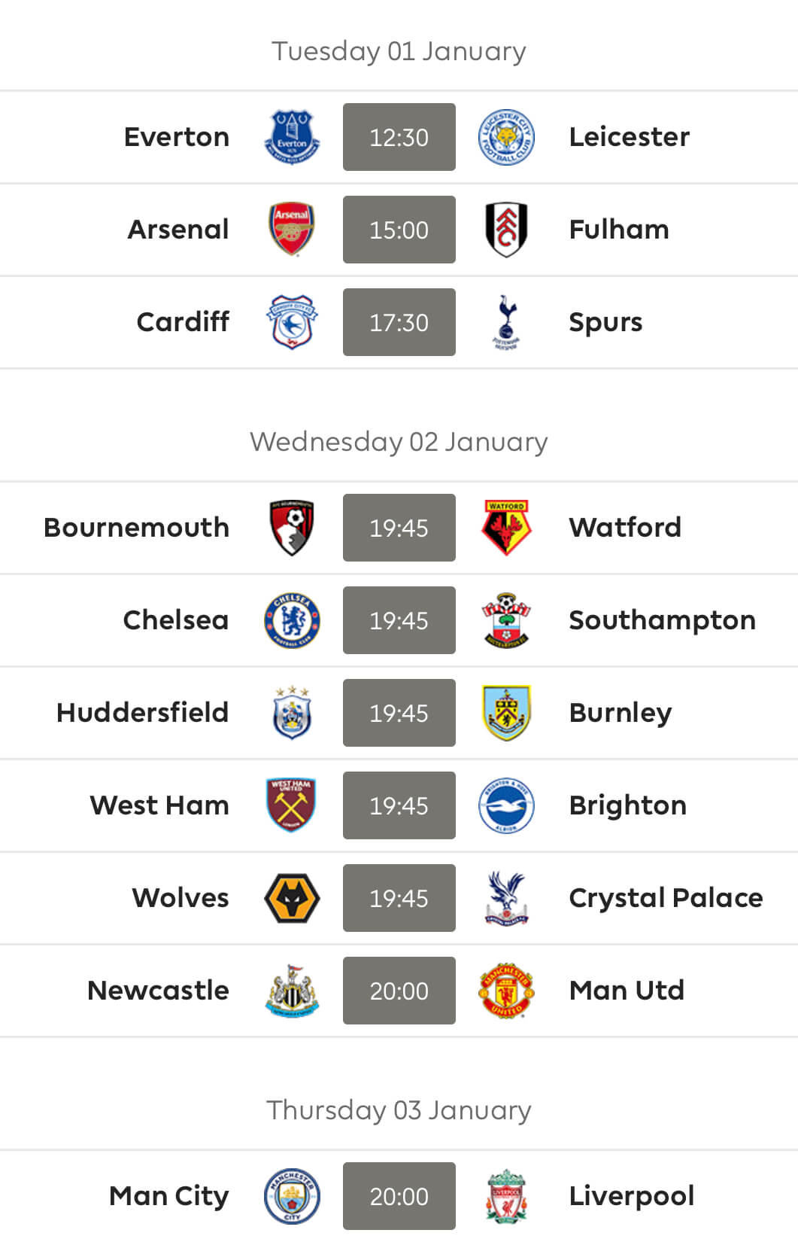Image resolution: width=798 pixels, height=1239 pixels.
Task: Select the Watford crest
Action: coord(506,528)
